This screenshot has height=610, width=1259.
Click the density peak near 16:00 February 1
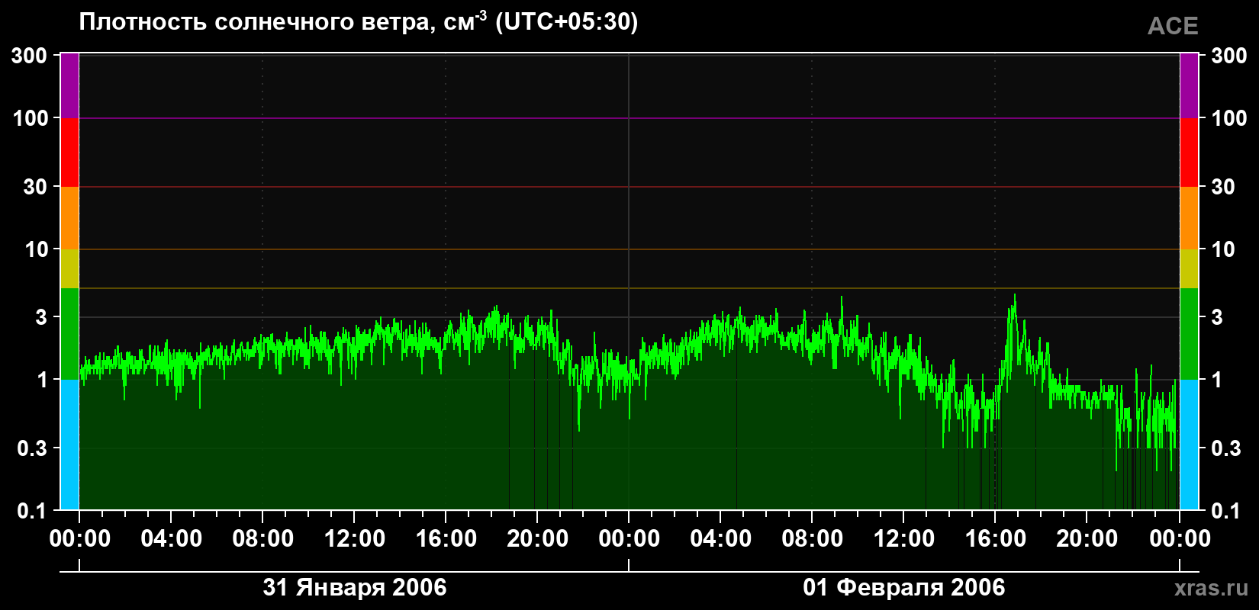point(1014,297)
